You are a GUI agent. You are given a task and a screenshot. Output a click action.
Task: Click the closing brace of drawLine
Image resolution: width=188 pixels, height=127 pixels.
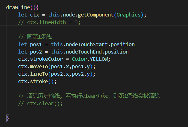[8, 118]
